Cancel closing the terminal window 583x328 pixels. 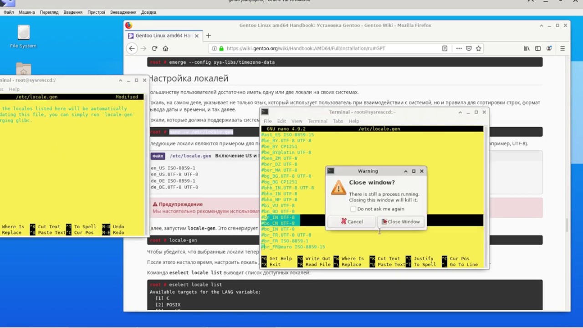352,222
